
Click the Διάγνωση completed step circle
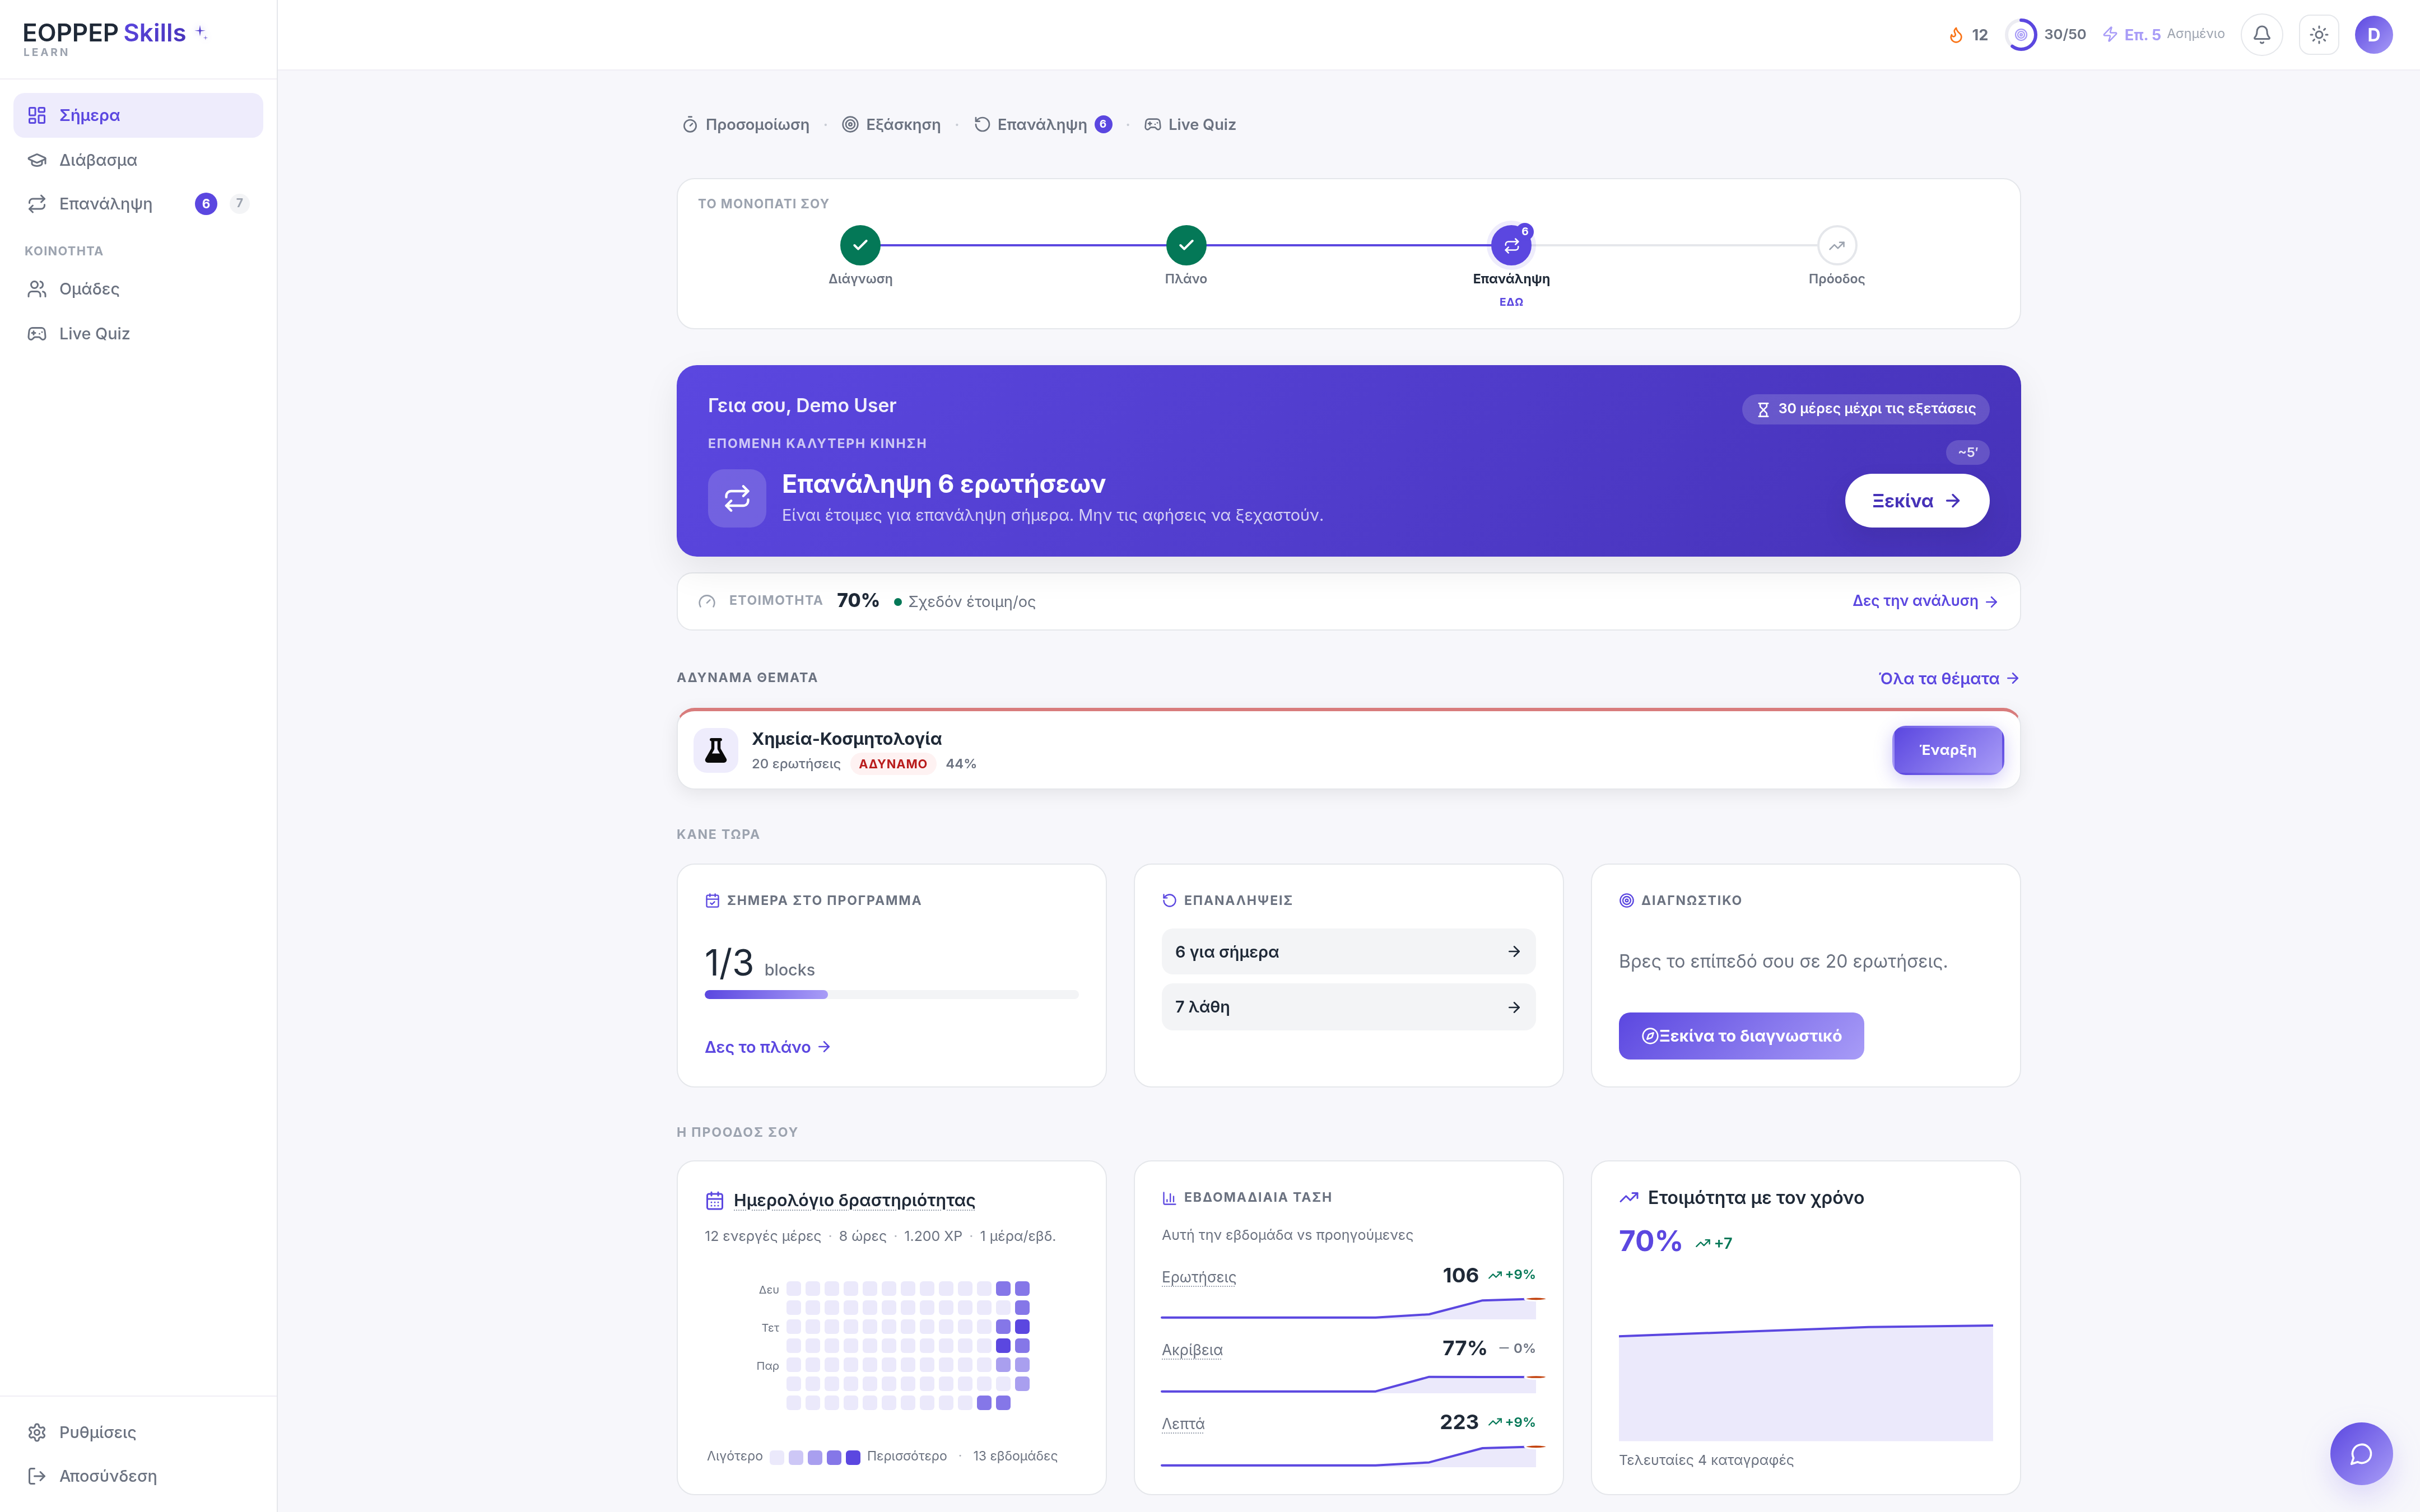pyautogui.click(x=860, y=245)
